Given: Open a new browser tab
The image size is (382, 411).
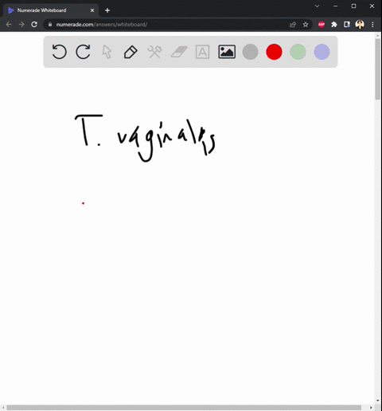Looking at the screenshot, I should point(107,10).
